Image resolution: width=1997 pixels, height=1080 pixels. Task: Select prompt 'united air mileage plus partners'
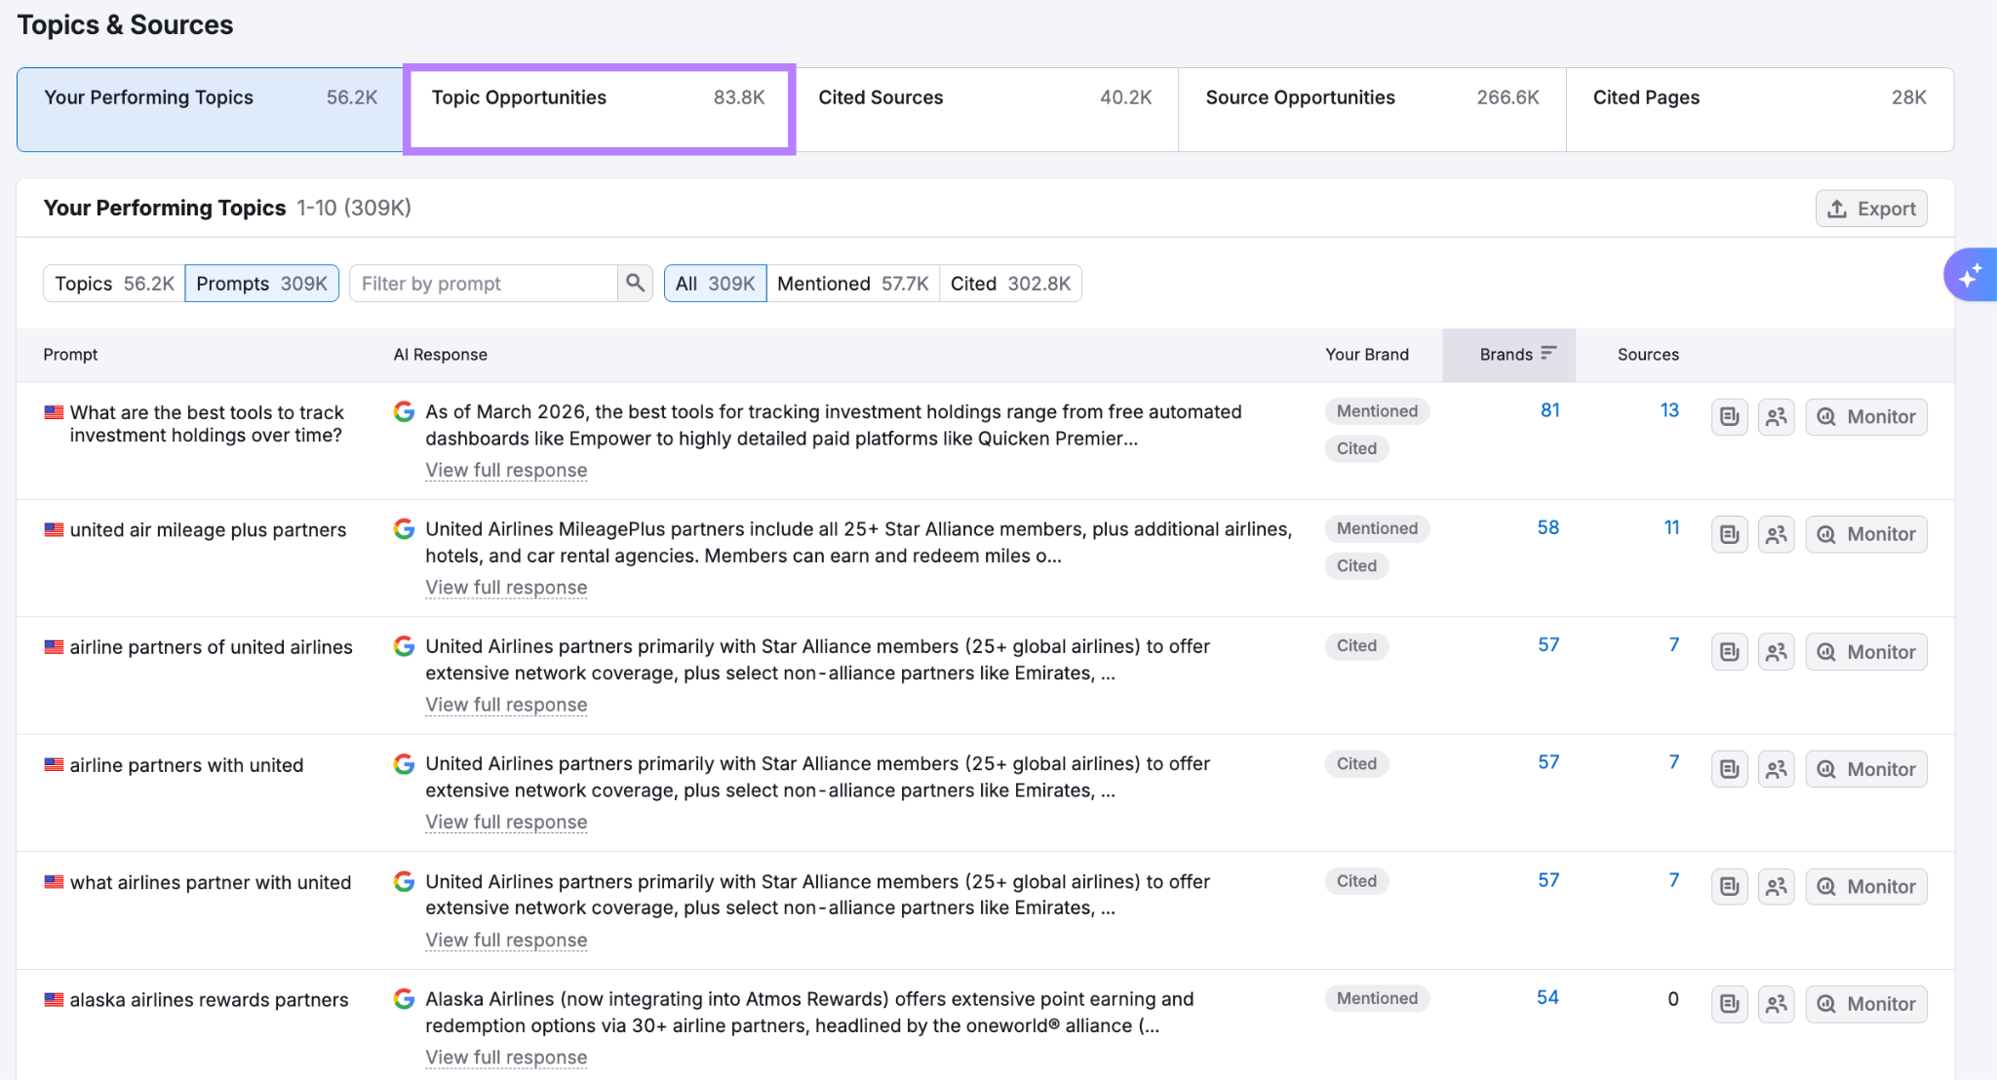point(208,530)
